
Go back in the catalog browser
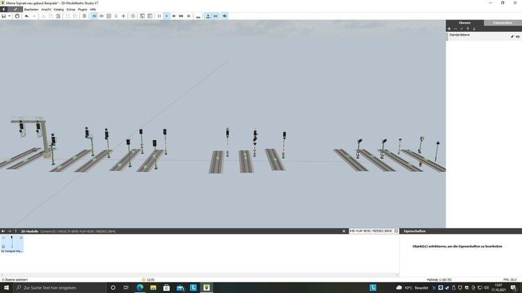point(3,231)
